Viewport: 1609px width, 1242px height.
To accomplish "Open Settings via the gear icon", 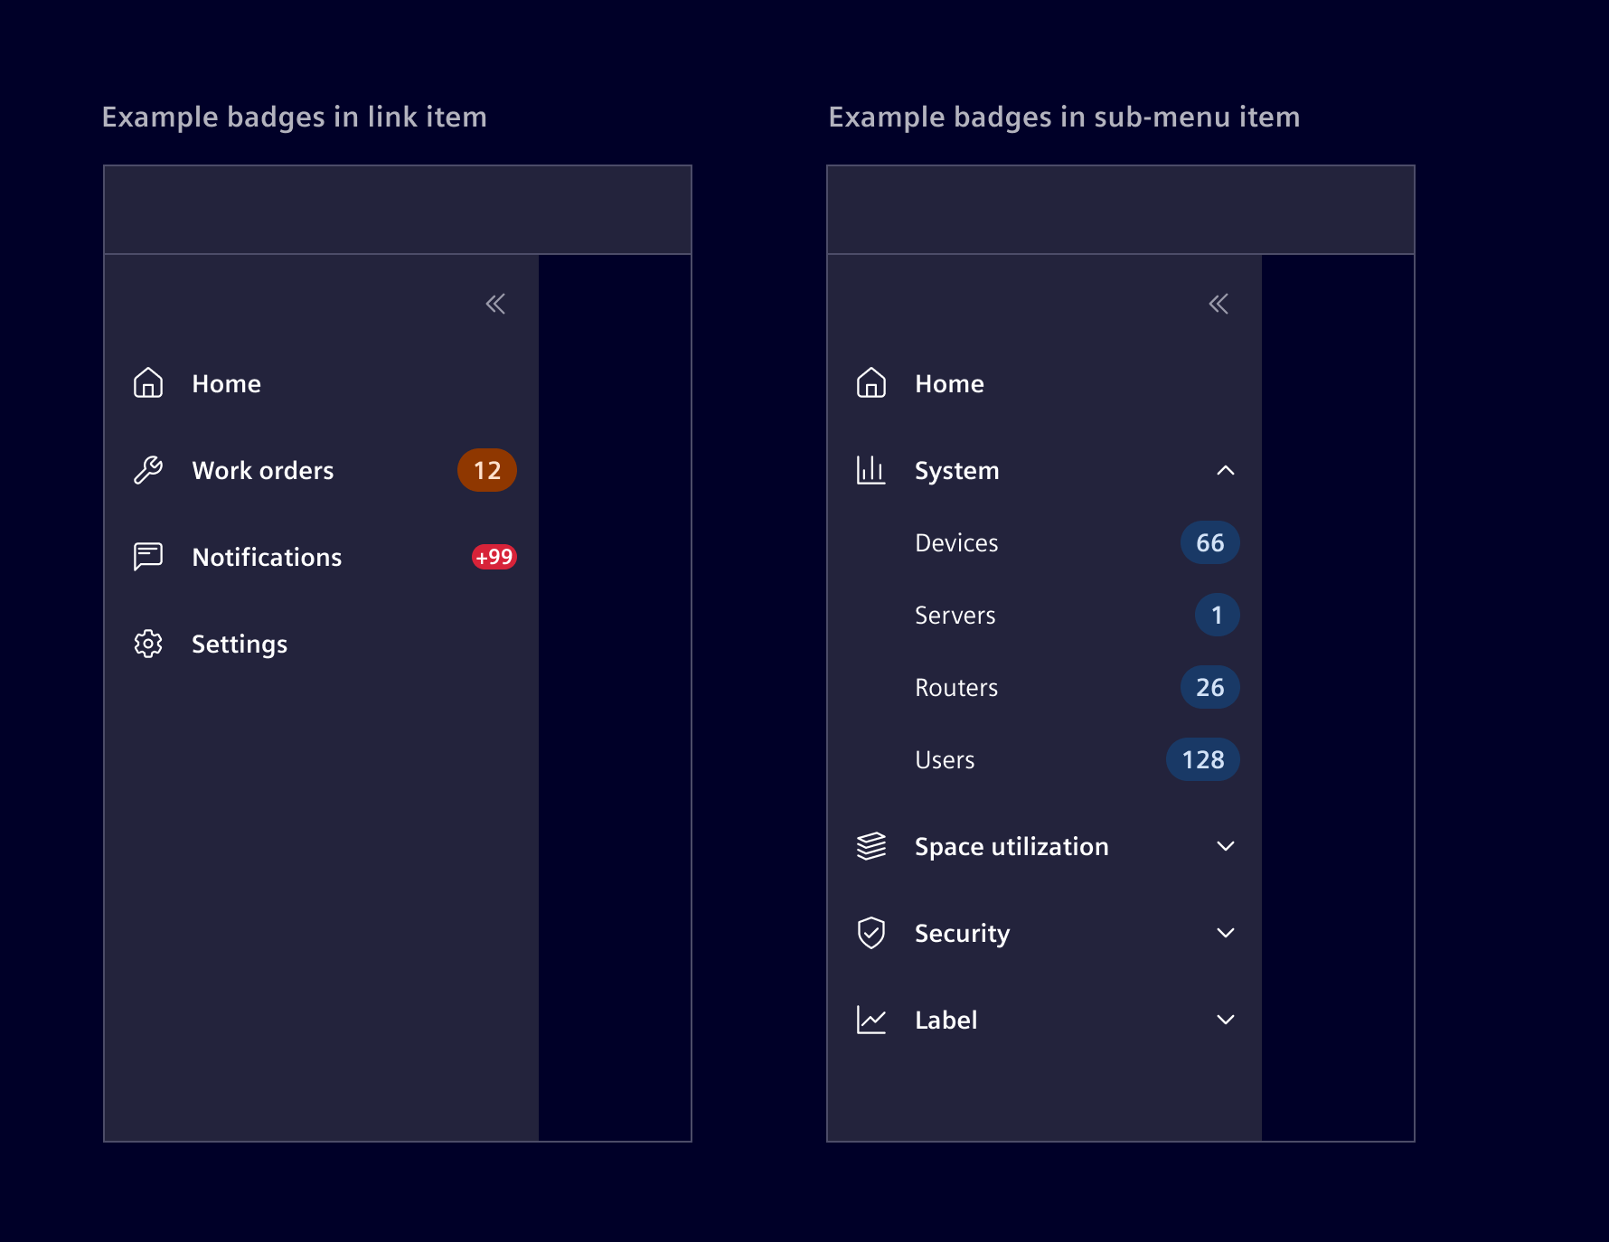I will pyautogui.click(x=148, y=643).
